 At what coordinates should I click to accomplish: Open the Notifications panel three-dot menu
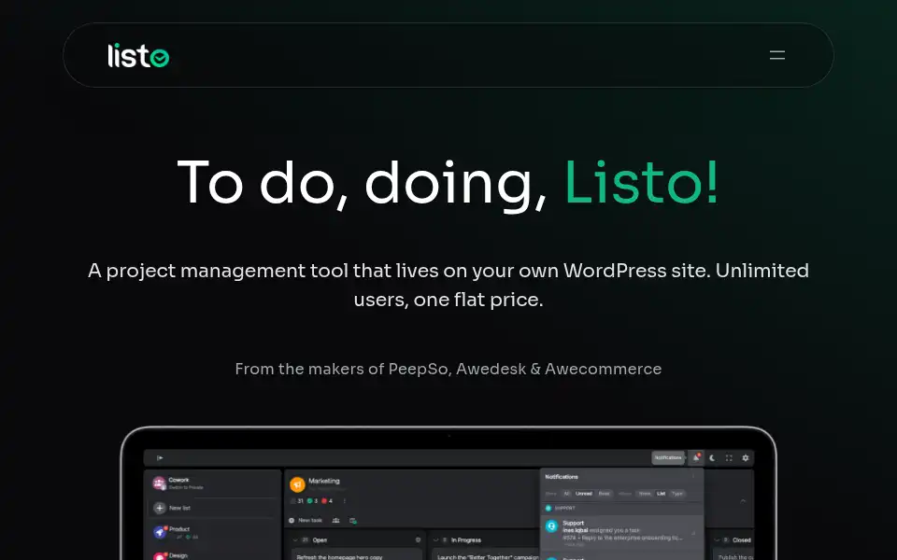click(693, 477)
